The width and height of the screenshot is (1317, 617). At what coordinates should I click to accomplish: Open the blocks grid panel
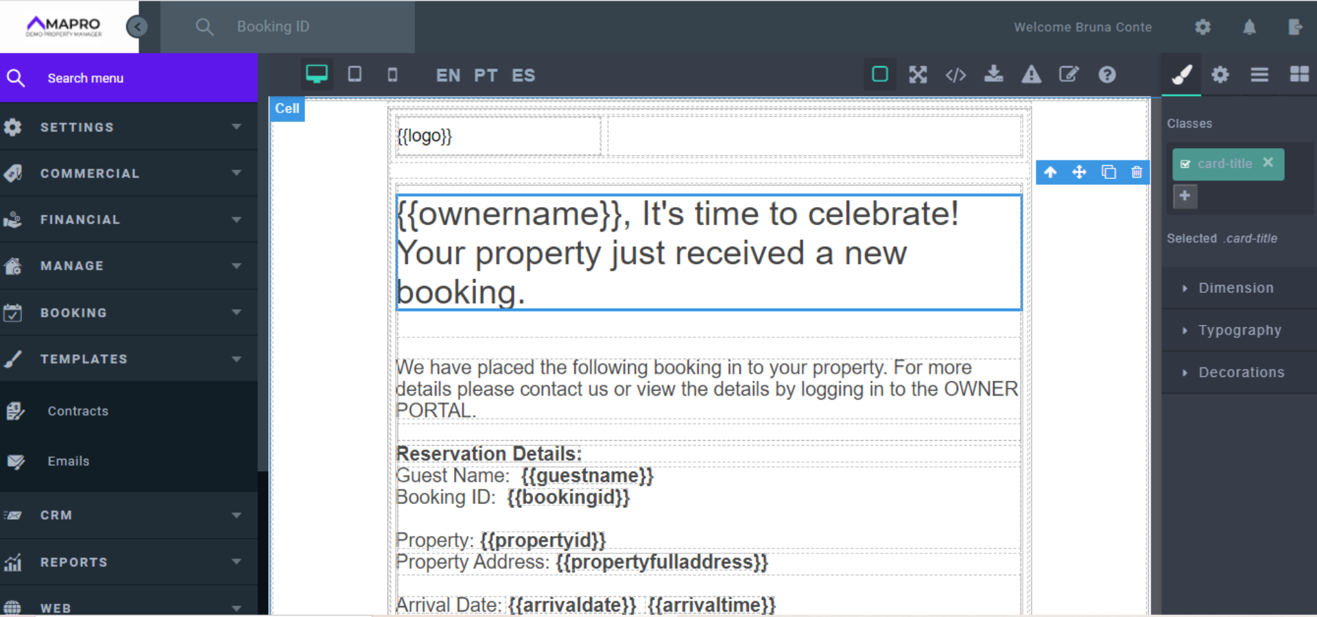pos(1299,74)
